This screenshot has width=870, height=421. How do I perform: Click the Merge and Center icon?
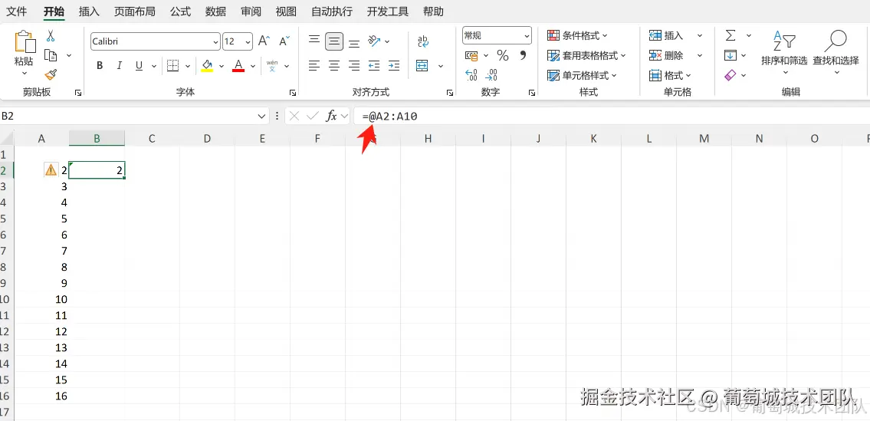(423, 66)
